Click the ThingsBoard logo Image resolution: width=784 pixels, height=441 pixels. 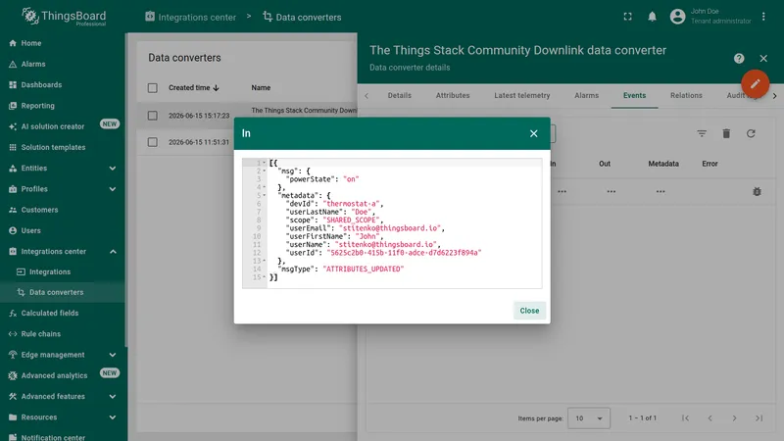[x=64, y=17]
